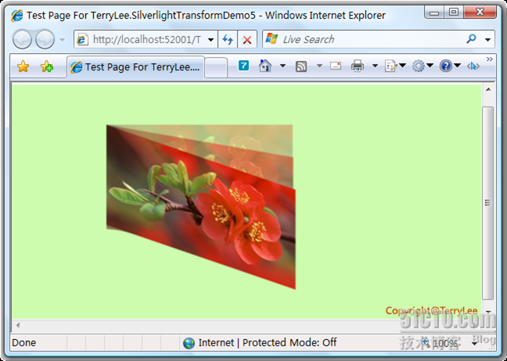
Task: Expand the toolbar overflow chevron
Action: [490, 59]
